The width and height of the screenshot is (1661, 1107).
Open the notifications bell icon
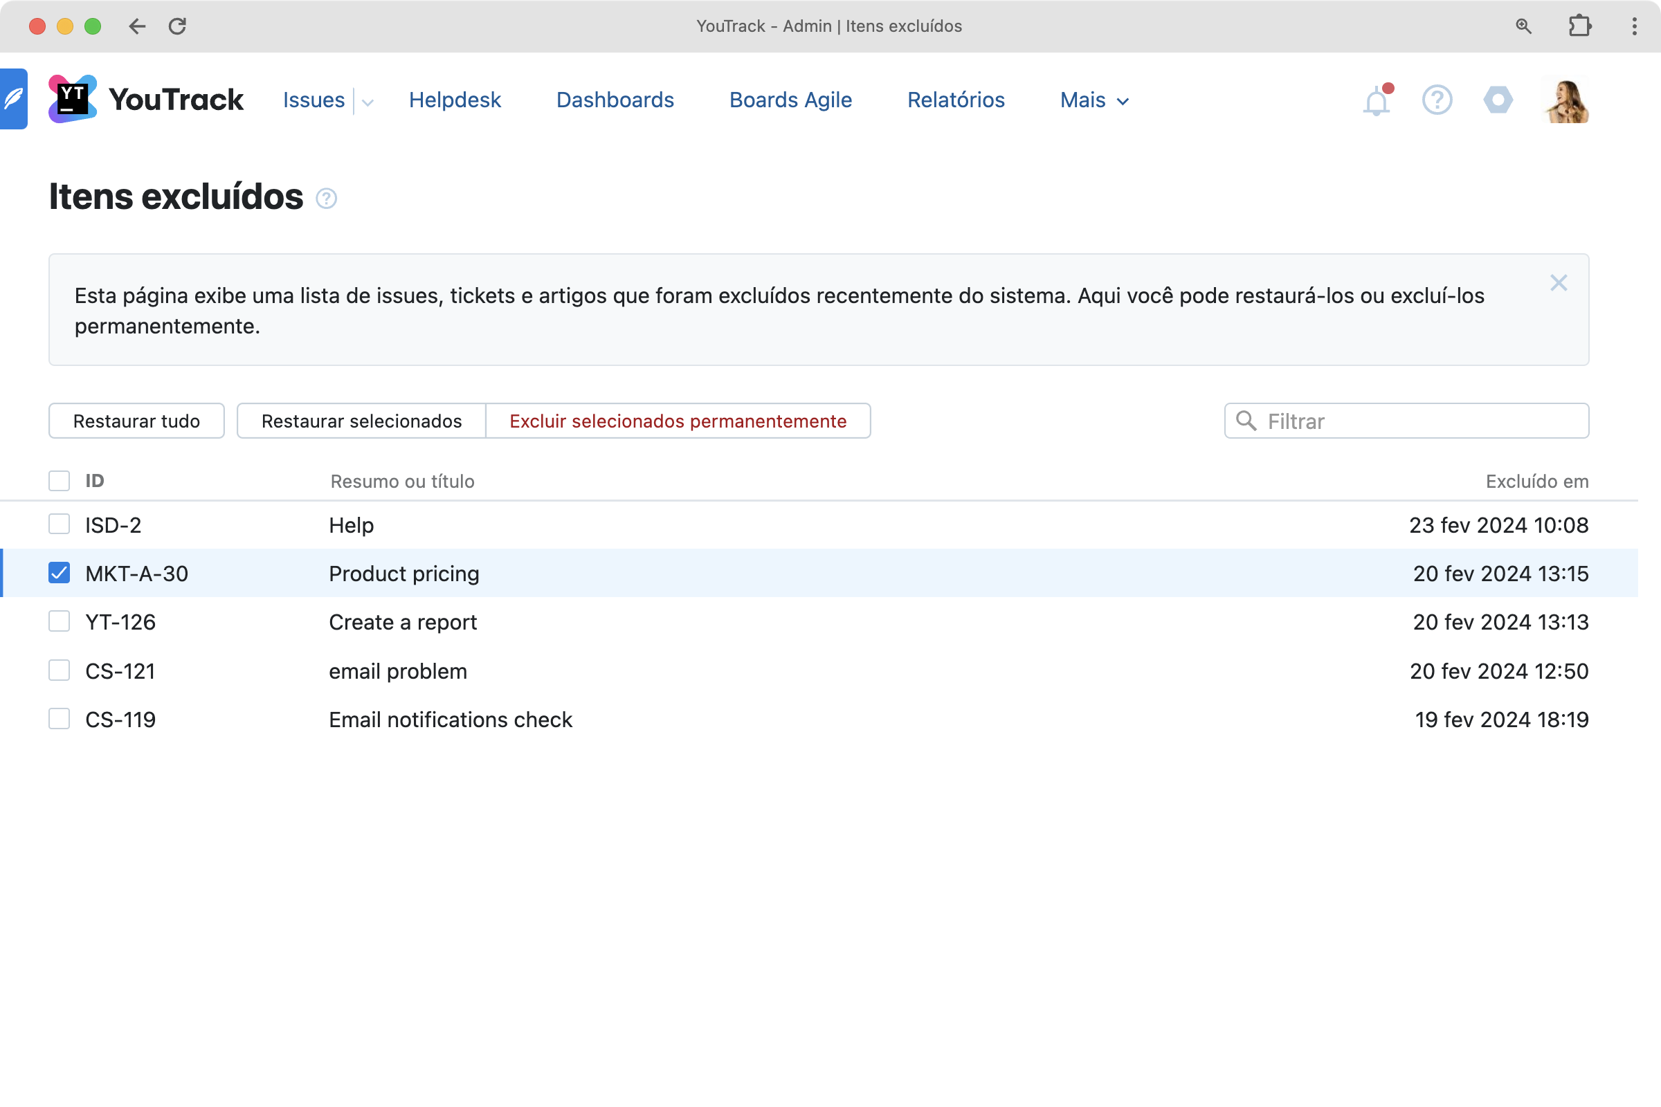click(x=1376, y=101)
